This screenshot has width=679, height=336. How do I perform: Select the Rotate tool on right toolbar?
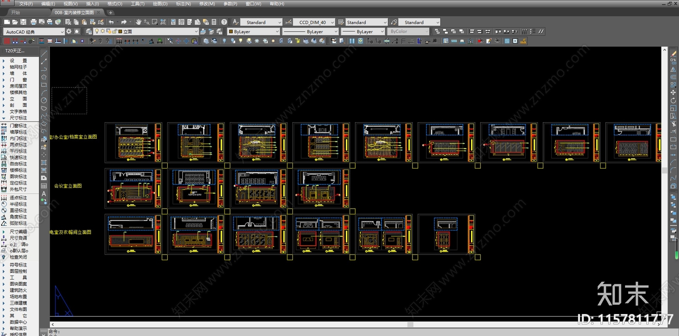673,101
